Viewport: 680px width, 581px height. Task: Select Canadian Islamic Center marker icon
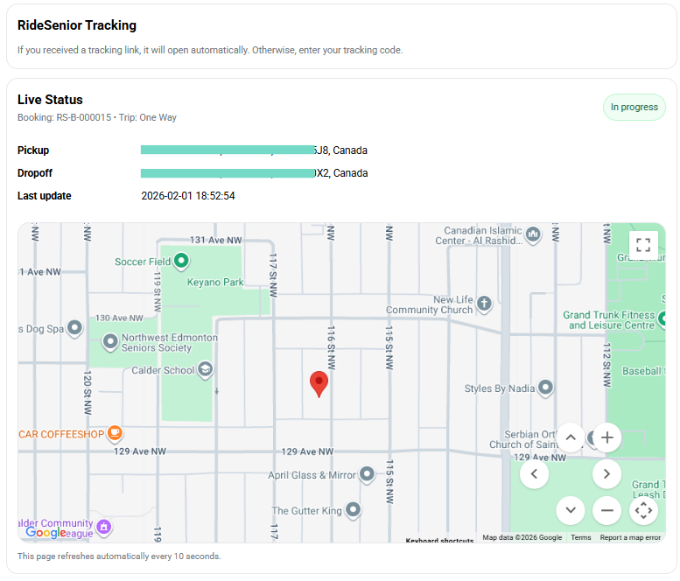(533, 234)
